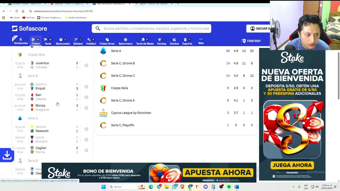Click the search magnifier icon
Viewport: 340px width, 191px height.
(98, 28)
